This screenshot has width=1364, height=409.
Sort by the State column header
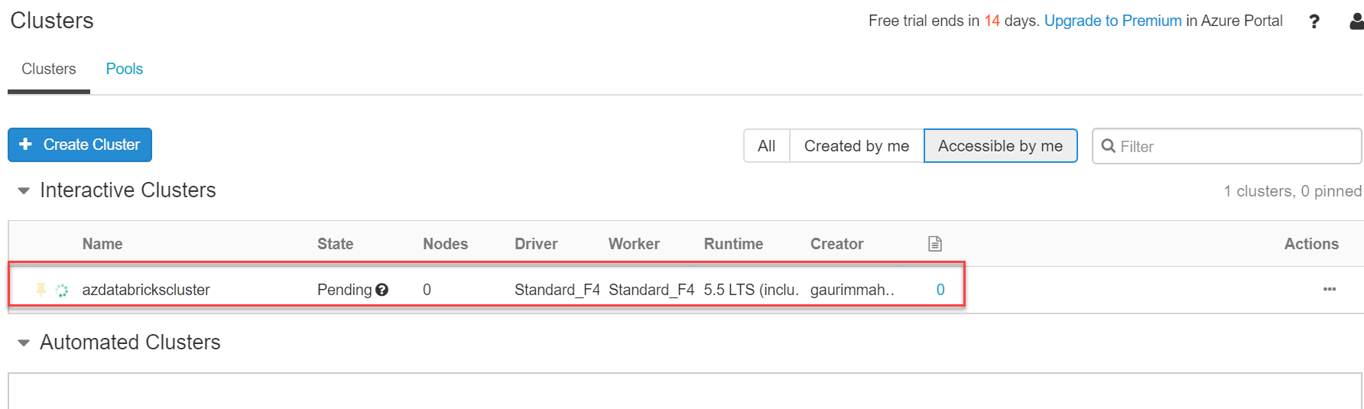click(x=336, y=244)
